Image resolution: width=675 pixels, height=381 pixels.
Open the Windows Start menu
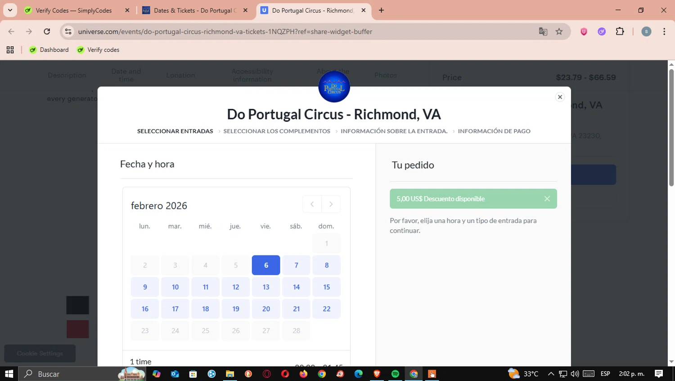(9, 374)
